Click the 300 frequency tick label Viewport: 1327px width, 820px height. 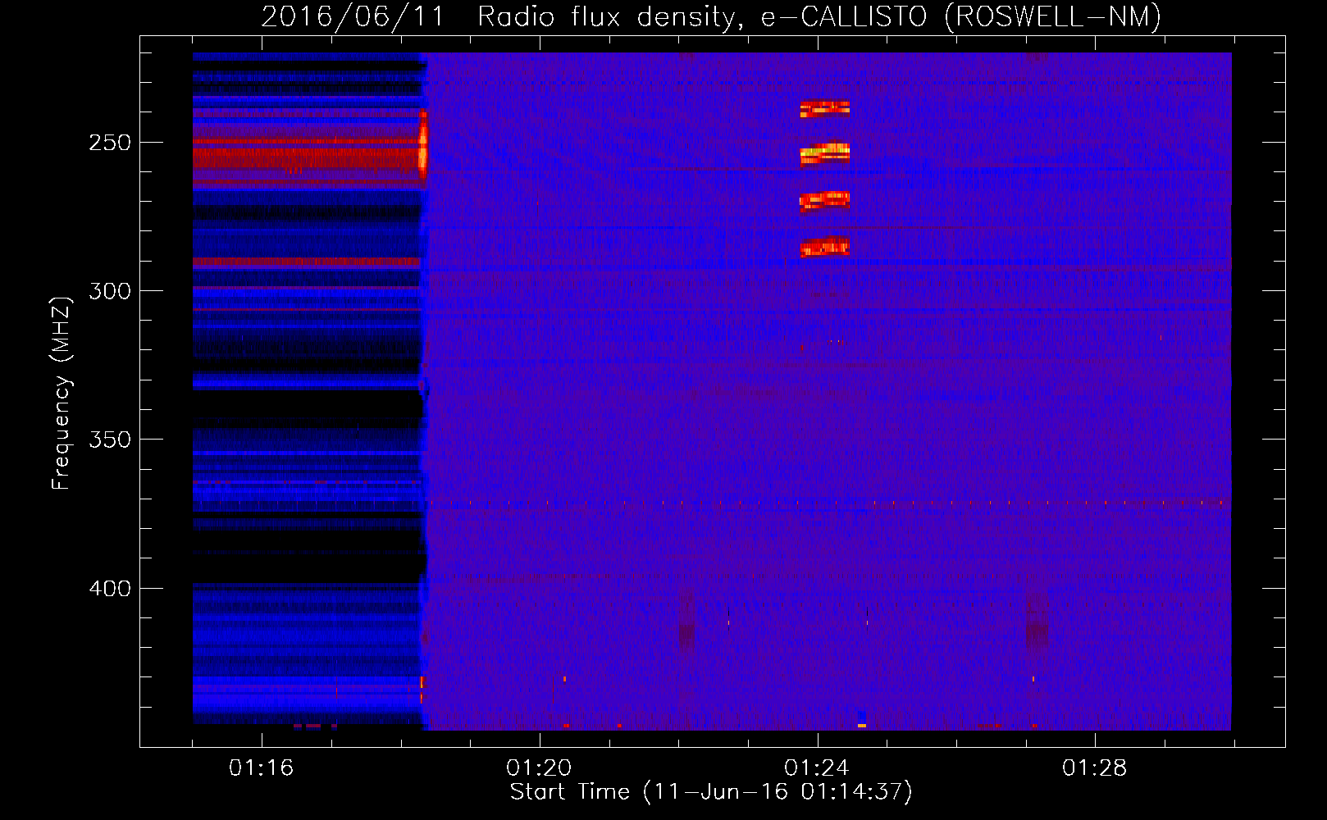tap(110, 291)
